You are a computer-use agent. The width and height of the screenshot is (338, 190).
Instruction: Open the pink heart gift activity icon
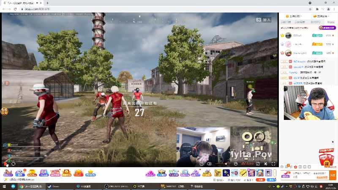click(150, 173)
